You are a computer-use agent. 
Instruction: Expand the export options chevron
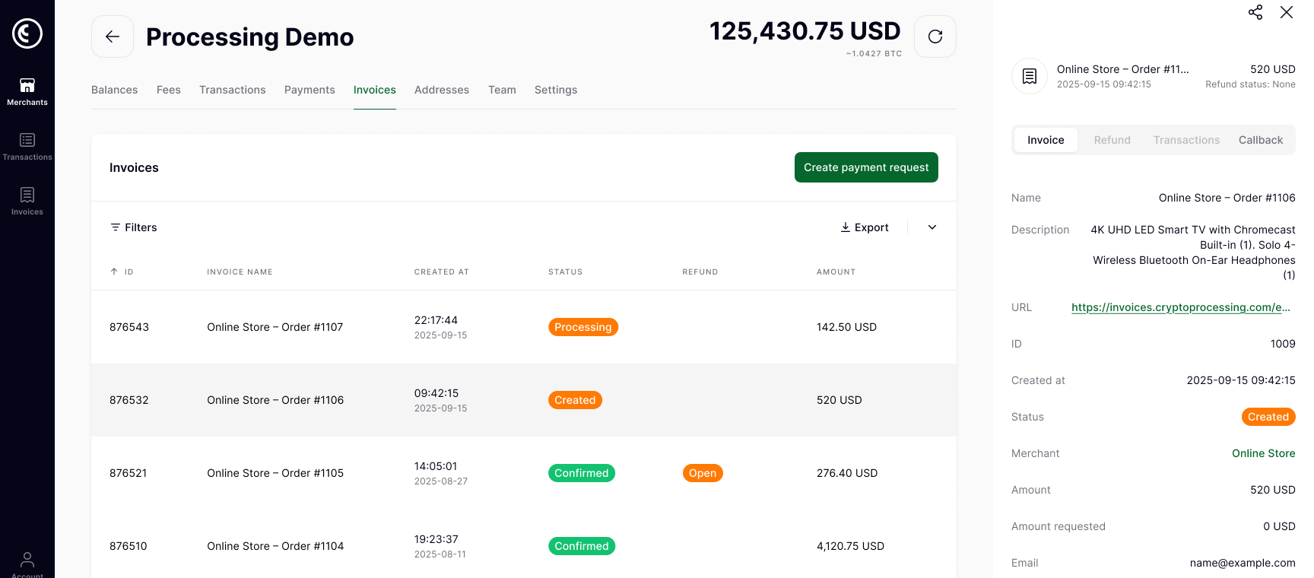pos(932,227)
